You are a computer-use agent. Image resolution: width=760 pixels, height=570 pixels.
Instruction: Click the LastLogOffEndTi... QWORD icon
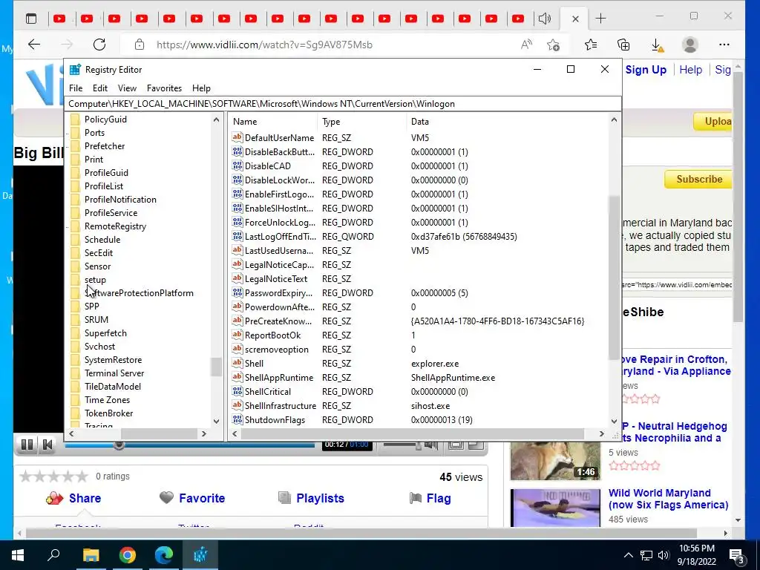(x=237, y=237)
